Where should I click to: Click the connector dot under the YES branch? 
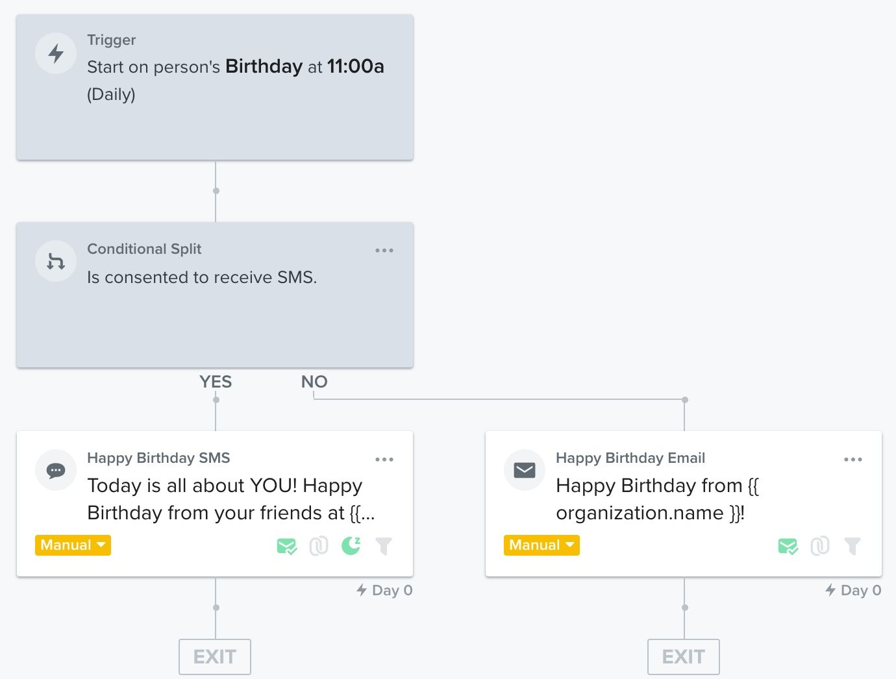[215, 401]
